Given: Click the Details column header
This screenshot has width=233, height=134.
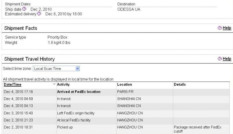Looking at the screenshot, I should click(180, 85).
